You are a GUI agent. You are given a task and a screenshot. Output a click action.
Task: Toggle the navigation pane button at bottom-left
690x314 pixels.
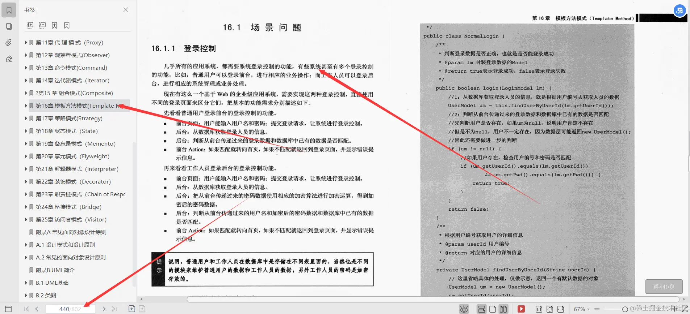point(8,309)
